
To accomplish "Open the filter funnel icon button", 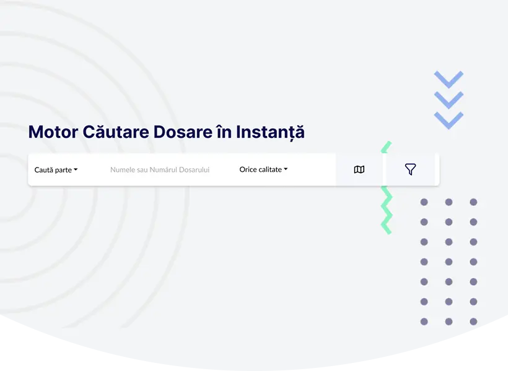I will tap(410, 169).
